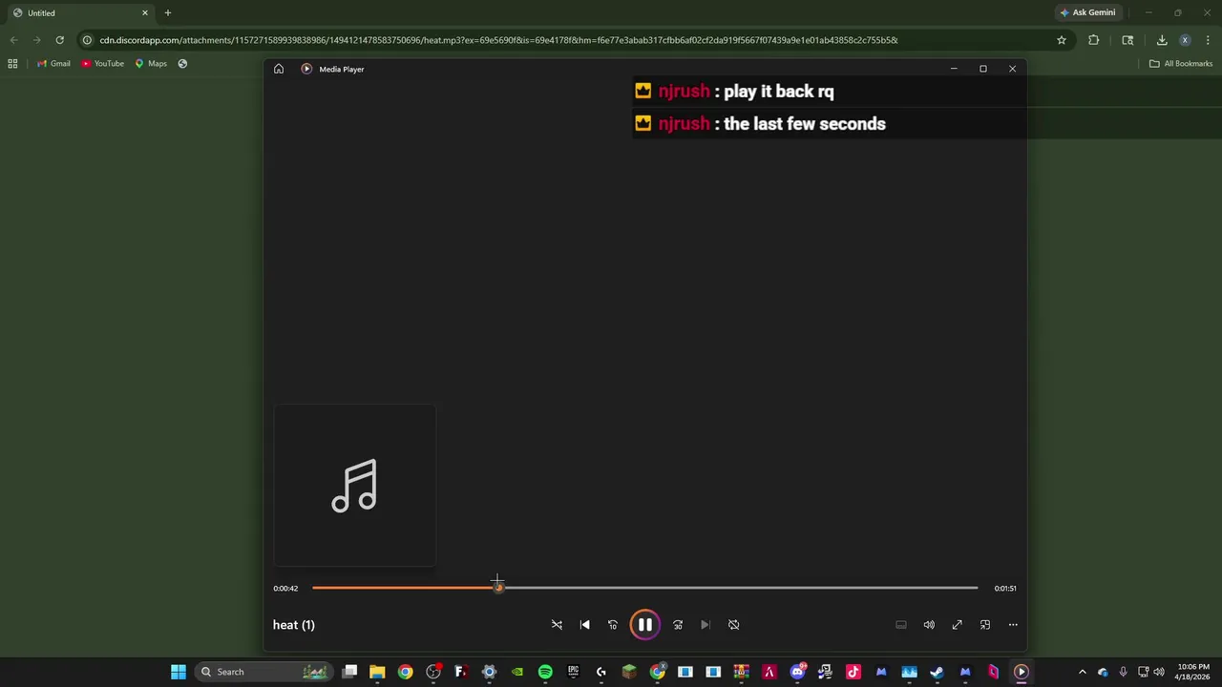Open File Explorer from the taskbar
The image size is (1222, 687).
[x=377, y=672]
